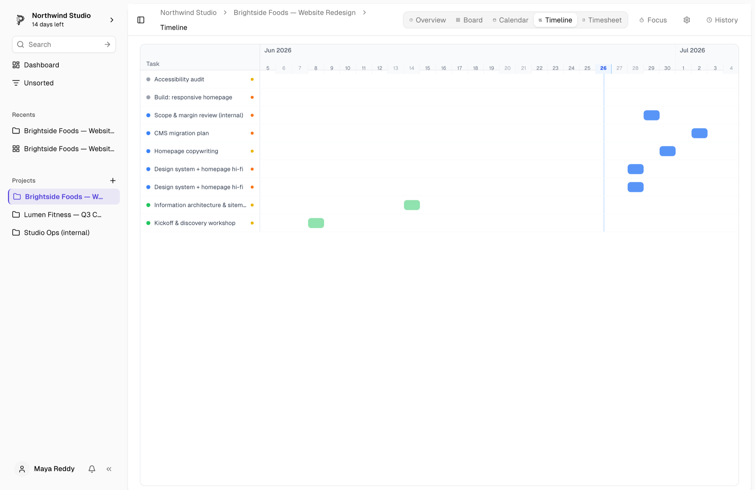755x490 pixels.
Task: Click the notifications bell icon
Action: pyautogui.click(x=92, y=469)
